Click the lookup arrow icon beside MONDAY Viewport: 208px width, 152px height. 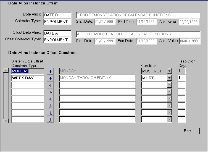(50, 71)
